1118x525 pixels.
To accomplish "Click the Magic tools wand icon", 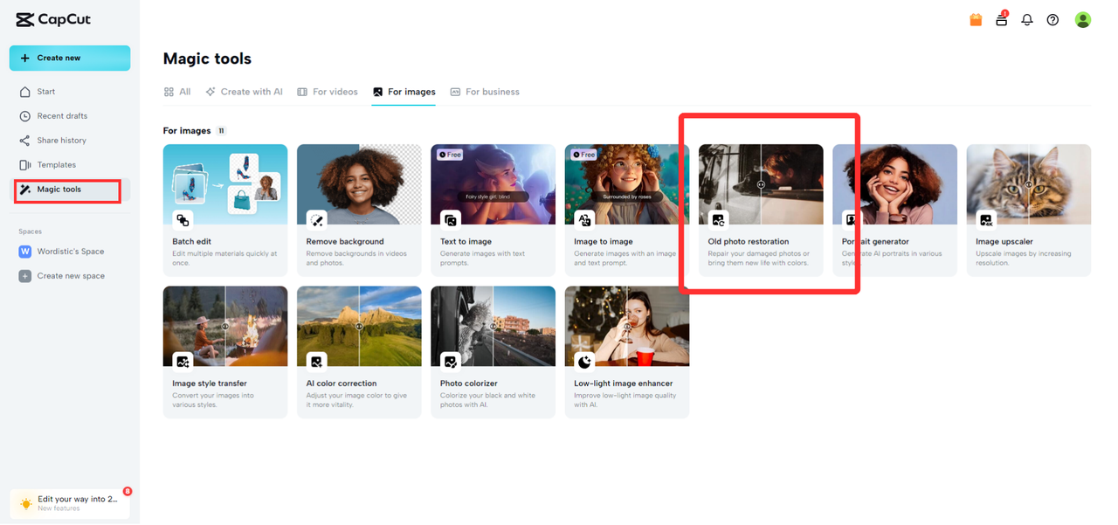I will (25, 190).
